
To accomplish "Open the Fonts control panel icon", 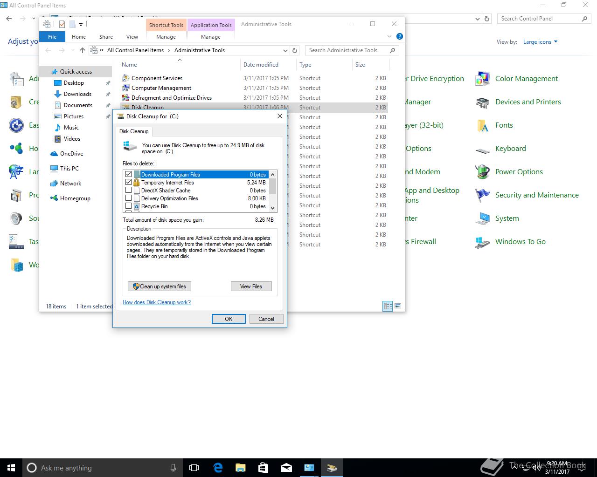I will [x=483, y=125].
